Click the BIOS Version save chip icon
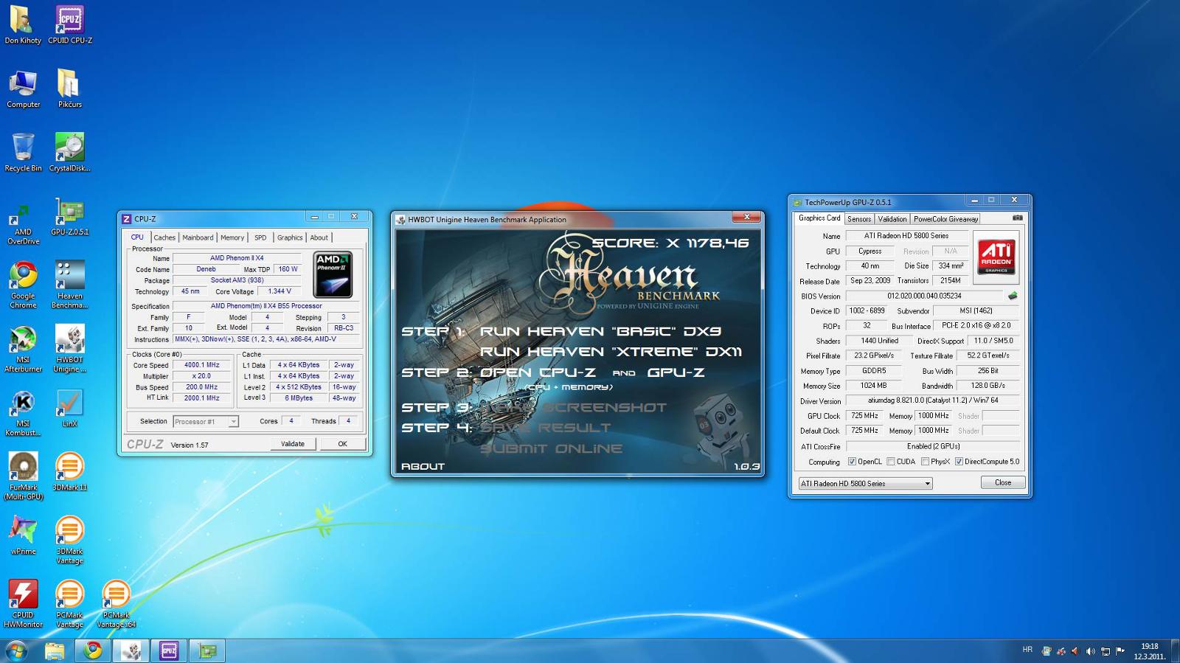This screenshot has width=1180, height=663. (x=1013, y=296)
